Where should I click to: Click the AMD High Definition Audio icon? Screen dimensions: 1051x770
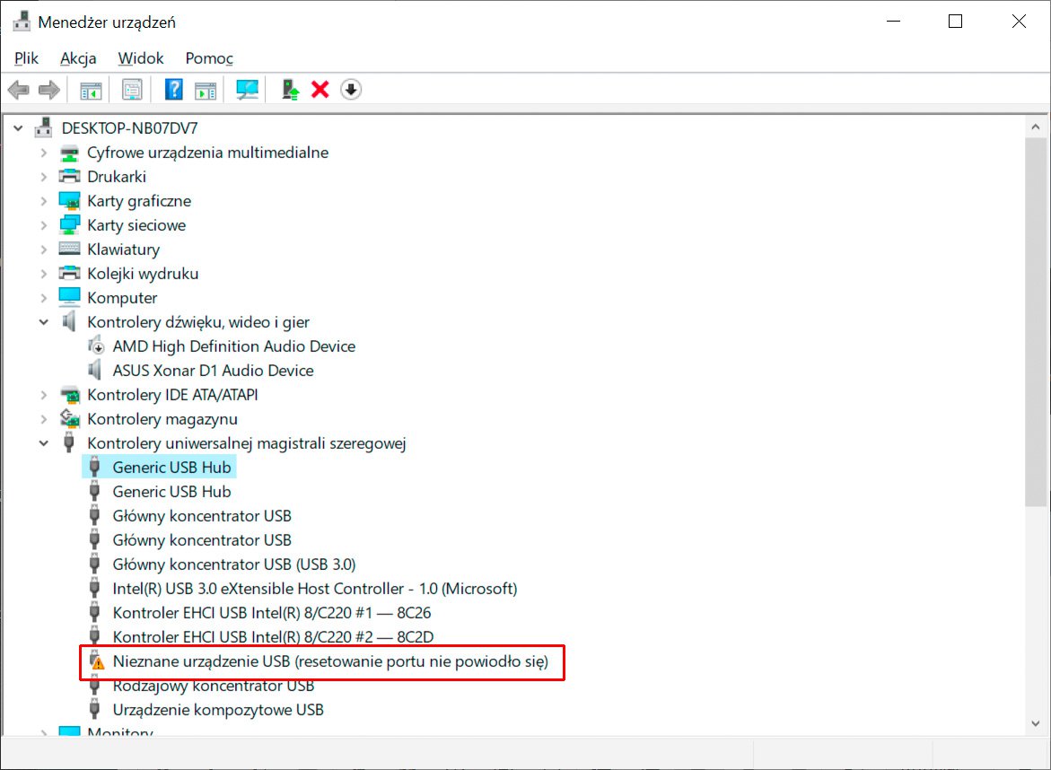click(x=96, y=346)
